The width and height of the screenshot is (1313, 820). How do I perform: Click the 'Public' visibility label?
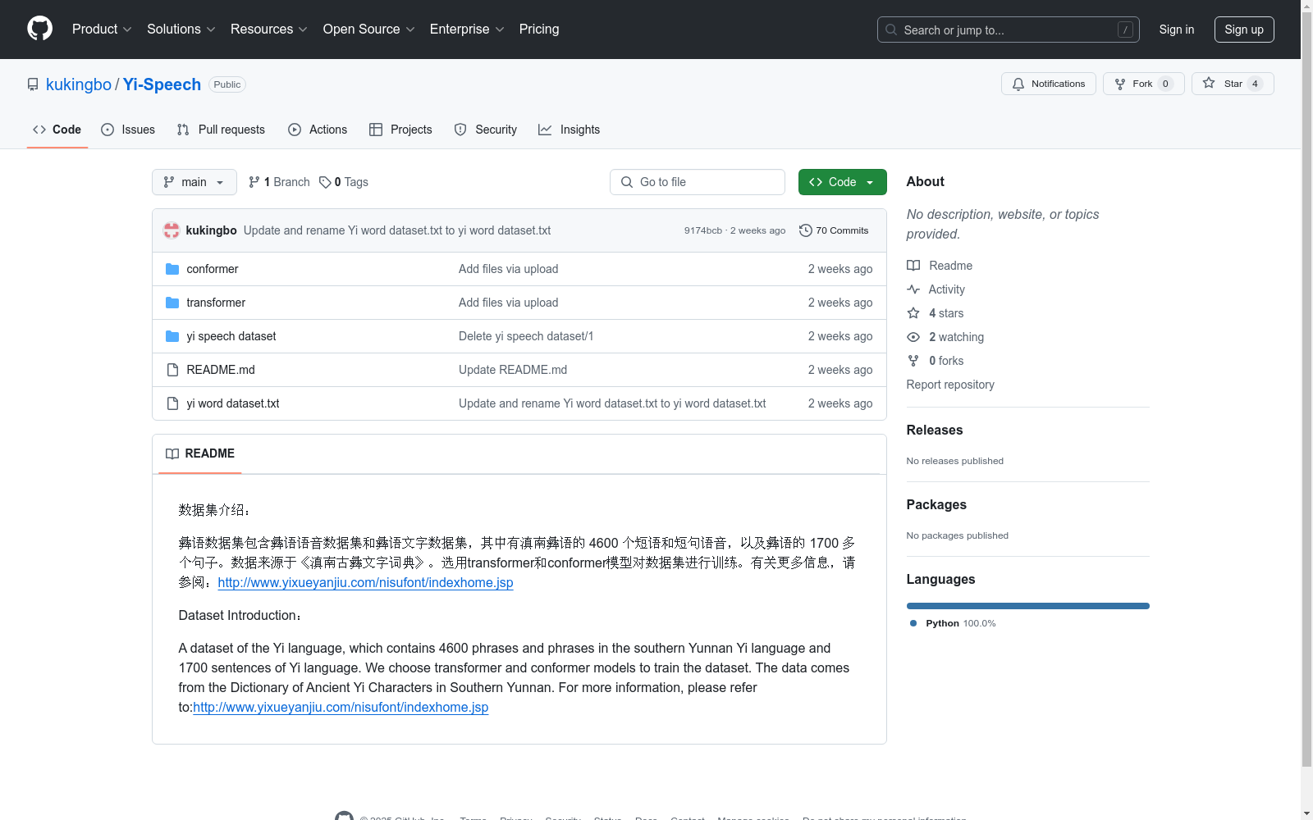pos(227,84)
